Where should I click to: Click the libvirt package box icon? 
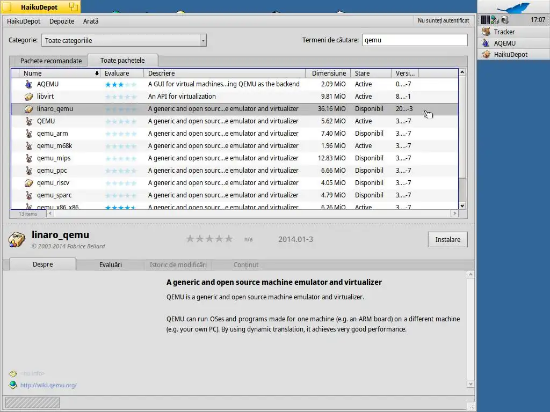coord(29,97)
